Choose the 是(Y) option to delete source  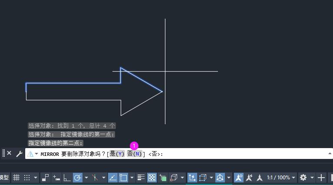pyautogui.click(x=117, y=154)
